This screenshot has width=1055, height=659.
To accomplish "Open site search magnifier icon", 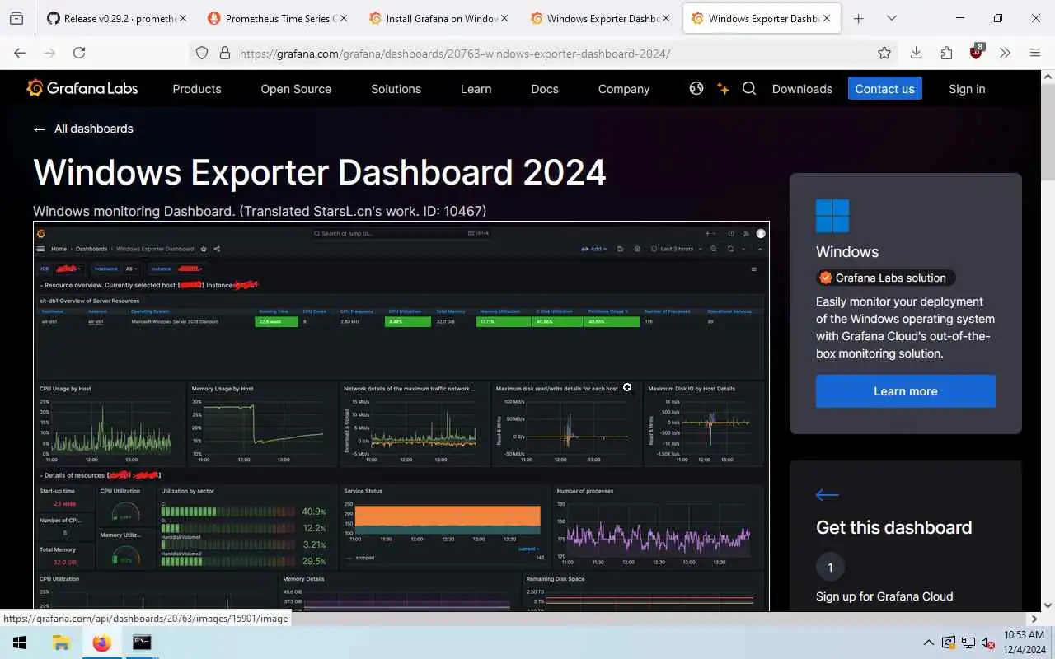I will click(749, 88).
